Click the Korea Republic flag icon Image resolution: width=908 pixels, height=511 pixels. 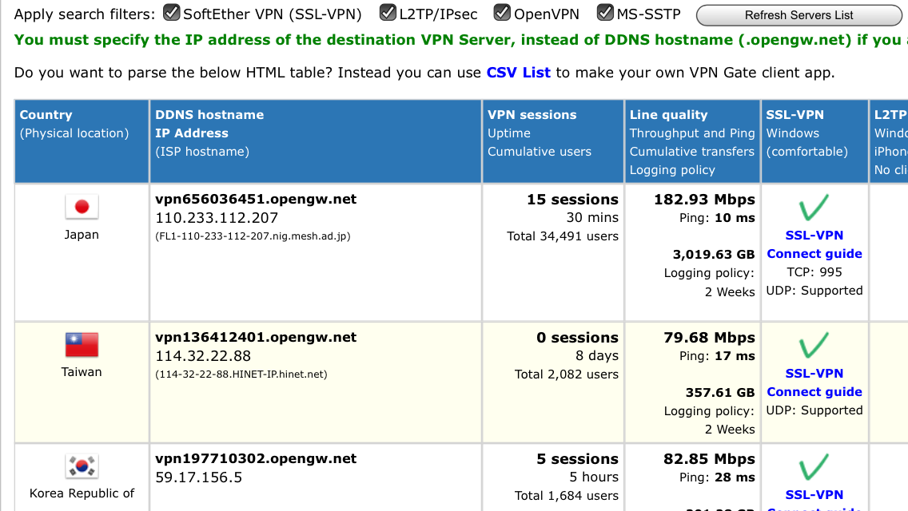coord(81,466)
